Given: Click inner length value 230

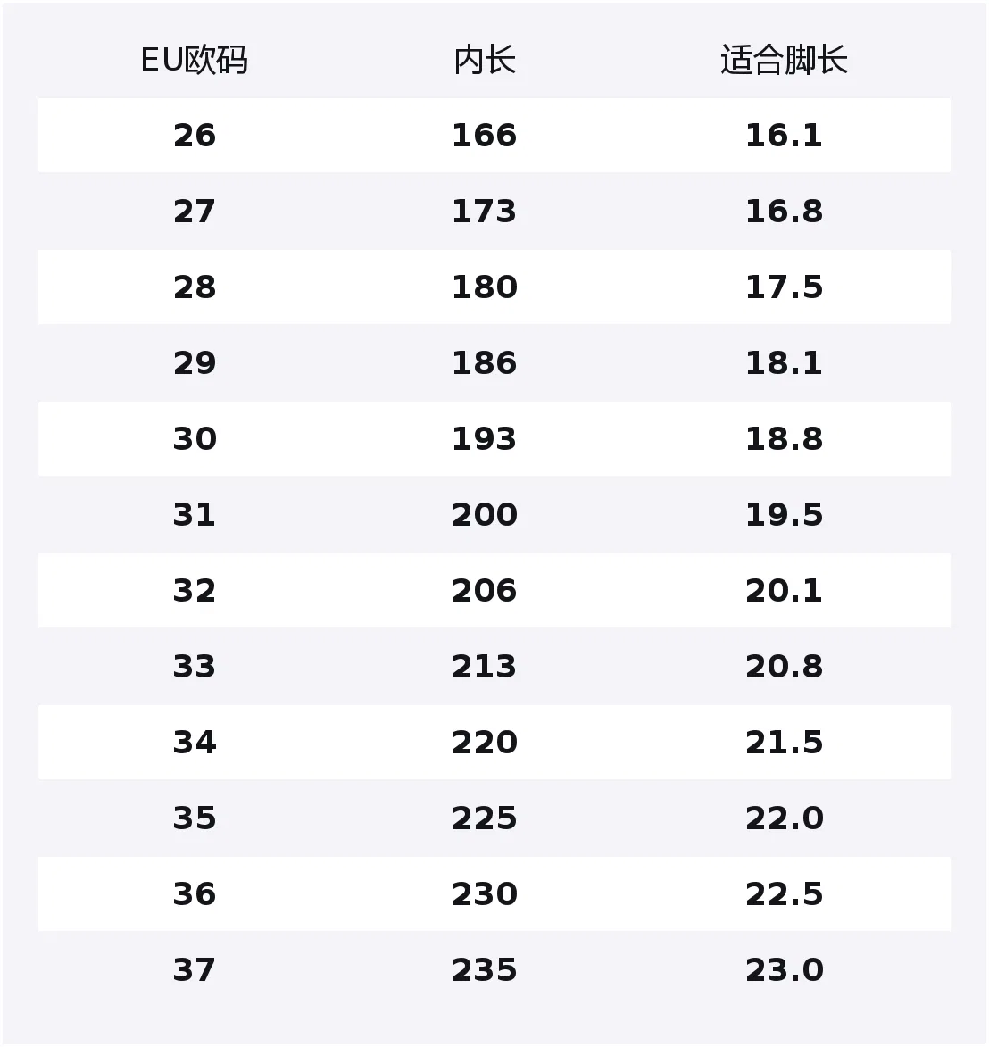Looking at the screenshot, I should [x=485, y=894].
